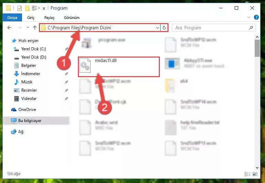Viewport: 265px width, 183px height.
Task: Expand the ribbon with the chevron
Action: point(248,17)
